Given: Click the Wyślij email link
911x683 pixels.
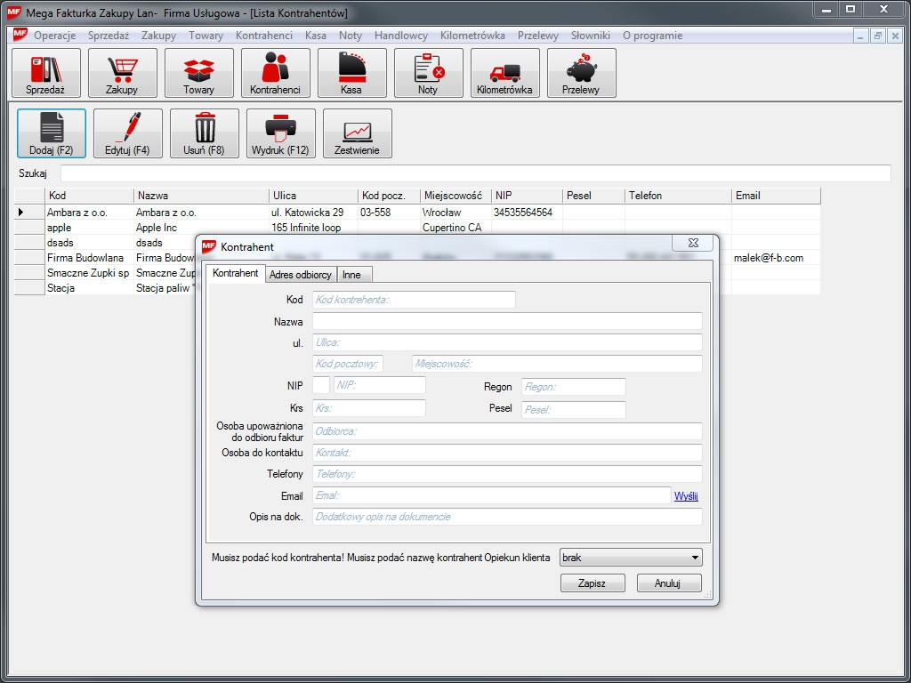Looking at the screenshot, I should (686, 496).
